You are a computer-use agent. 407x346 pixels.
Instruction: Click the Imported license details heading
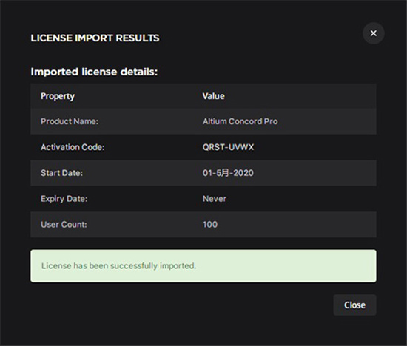click(94, 72)
